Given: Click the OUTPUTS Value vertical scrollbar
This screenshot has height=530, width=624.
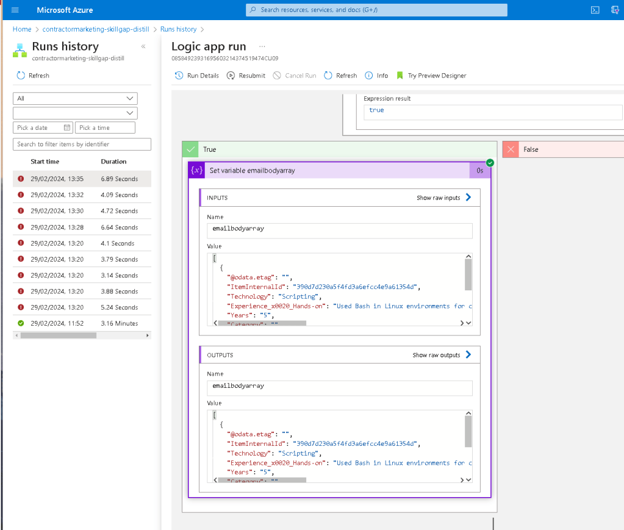Looking at the screenshot, I should (468, 431).
